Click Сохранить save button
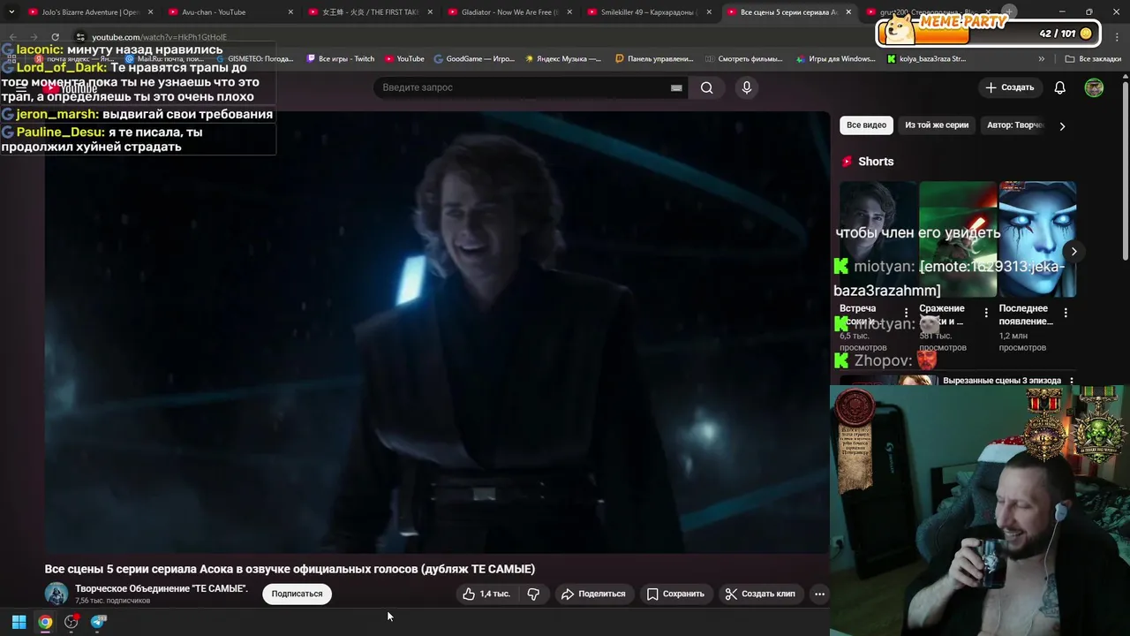The height and width of the screenshot is (636, 1130). tap(675, 594)
